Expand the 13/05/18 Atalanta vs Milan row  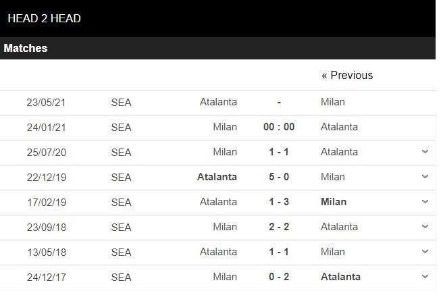tap(425, 252)
